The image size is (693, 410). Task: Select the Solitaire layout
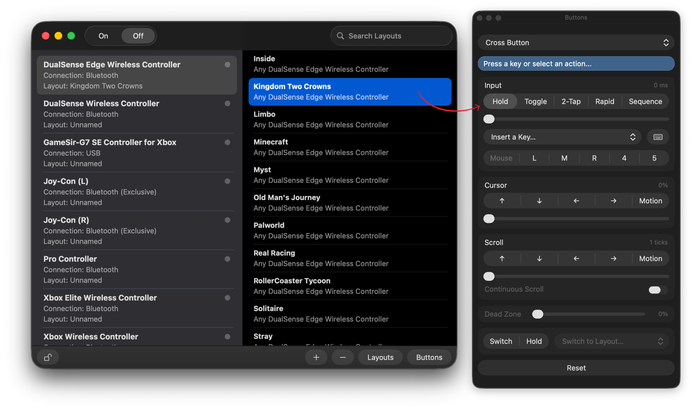pos(350,314)
